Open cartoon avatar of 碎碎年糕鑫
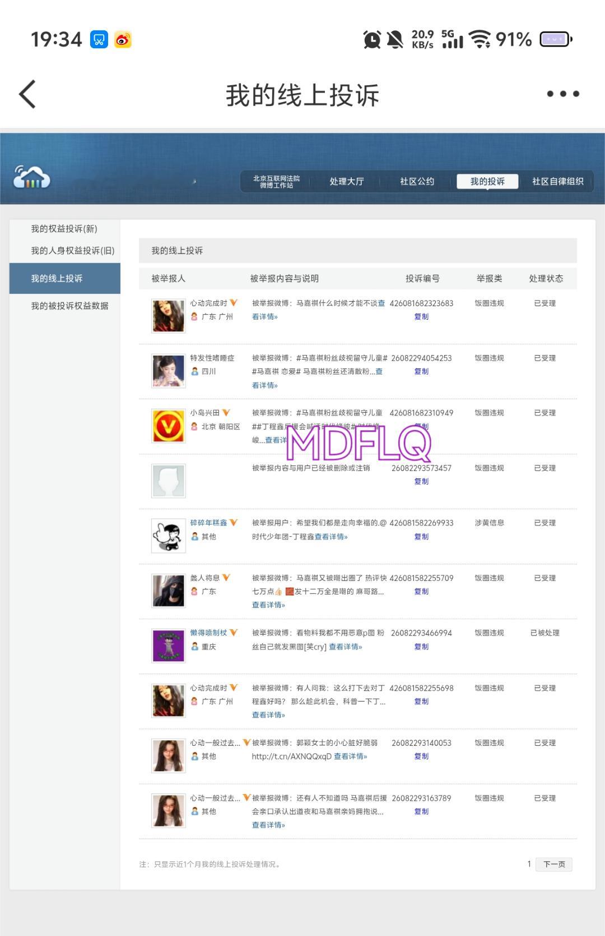 [x=169, y=536]
